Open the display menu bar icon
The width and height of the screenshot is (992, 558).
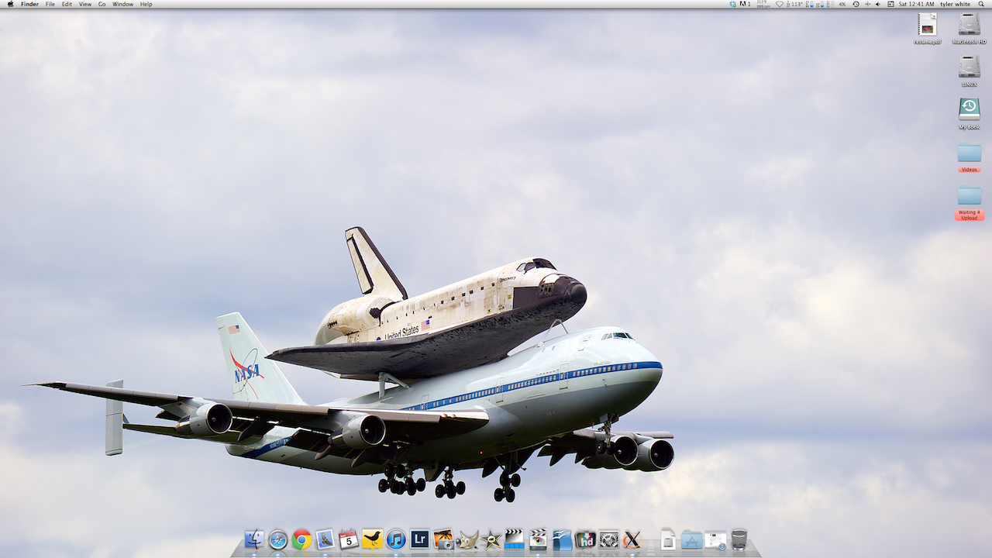tap(890, 4)
